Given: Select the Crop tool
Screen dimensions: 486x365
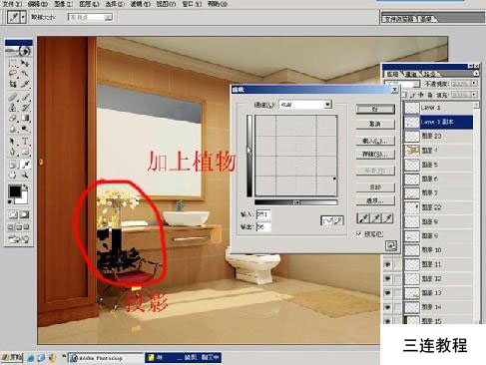Looking at the screenshot, I should [x=13, y=84].
